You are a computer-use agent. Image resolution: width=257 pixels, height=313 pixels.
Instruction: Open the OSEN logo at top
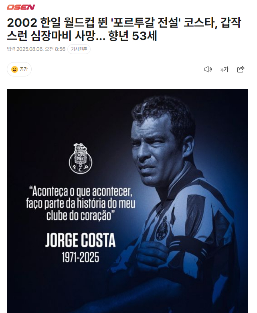point(21,7)
